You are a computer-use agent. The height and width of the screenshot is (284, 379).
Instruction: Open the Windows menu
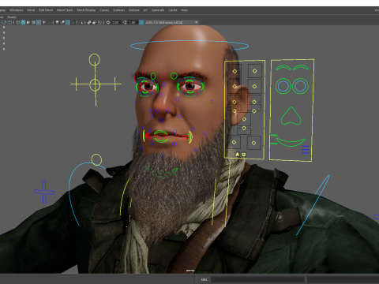point(17,10)
